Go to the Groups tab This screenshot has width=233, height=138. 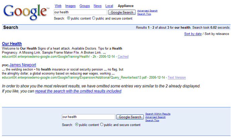[85, 6]
